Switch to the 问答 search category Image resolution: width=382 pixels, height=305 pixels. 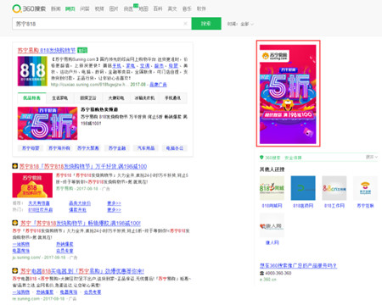pyautogui.click(x=85, y=8)
